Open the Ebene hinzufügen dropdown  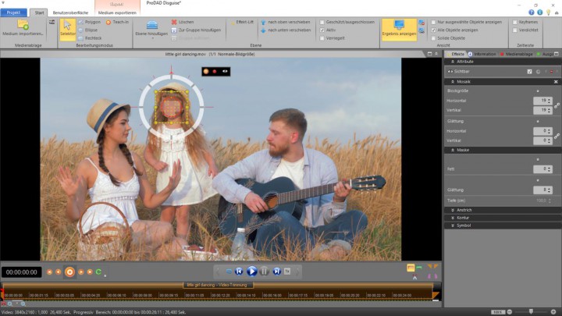click(x=151, y=34)
